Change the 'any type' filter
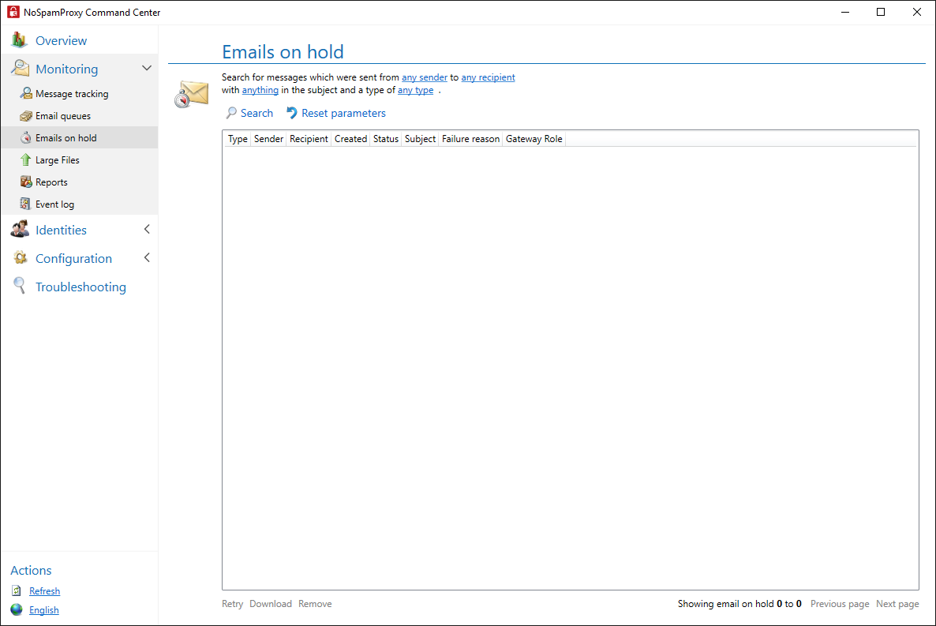Screen dimensions: 936x626 point(415,90)
